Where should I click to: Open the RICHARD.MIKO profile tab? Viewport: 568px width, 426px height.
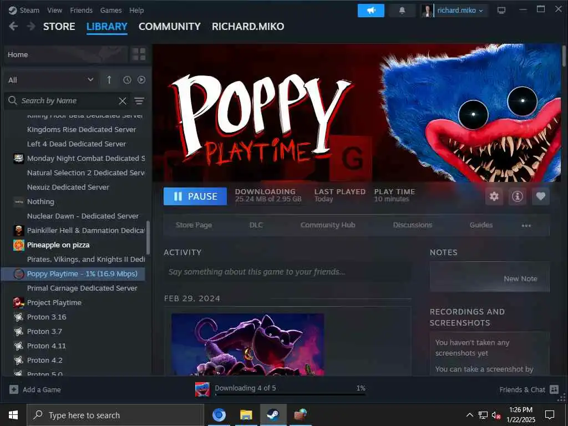pos(248,27)
